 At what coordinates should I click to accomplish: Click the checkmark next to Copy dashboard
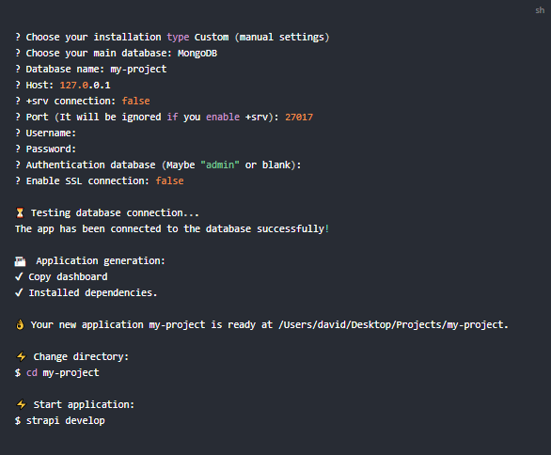19,277
